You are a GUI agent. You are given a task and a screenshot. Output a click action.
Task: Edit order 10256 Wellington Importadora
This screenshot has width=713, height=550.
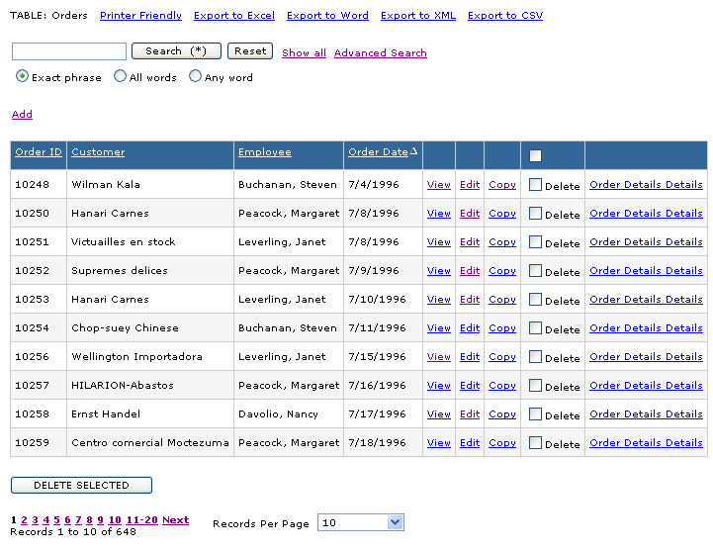point(470,357)
